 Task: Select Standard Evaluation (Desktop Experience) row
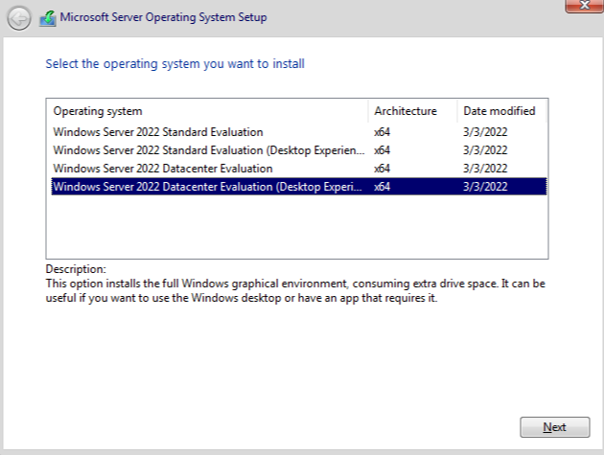coord(298,150)
